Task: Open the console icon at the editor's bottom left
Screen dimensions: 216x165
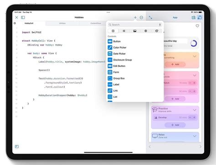Action: point(17,146)
